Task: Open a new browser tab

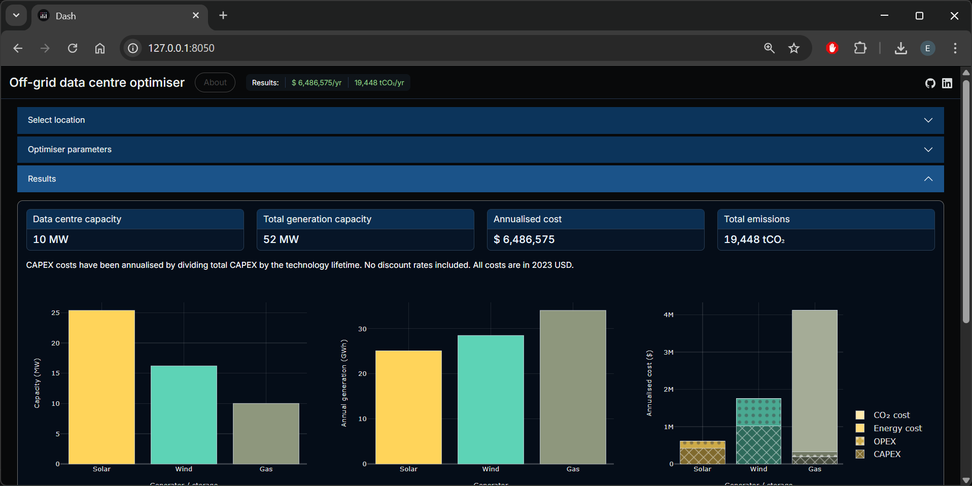Action: (x=223, y=15)
